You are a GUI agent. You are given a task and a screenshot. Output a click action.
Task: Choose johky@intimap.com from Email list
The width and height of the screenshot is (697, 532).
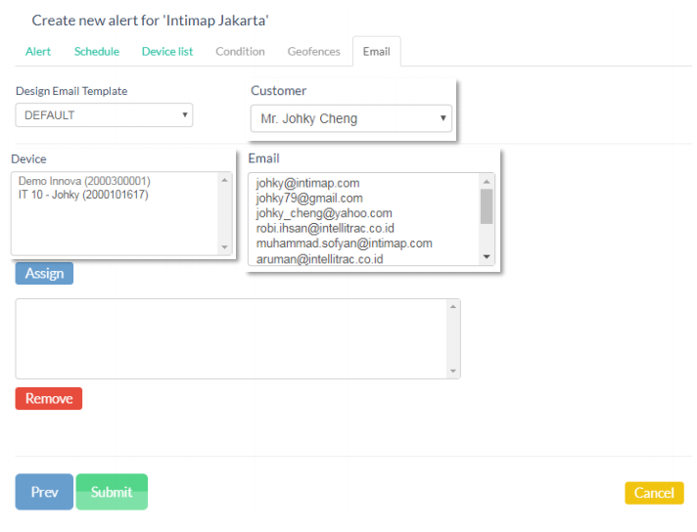[x=307, y=183]
